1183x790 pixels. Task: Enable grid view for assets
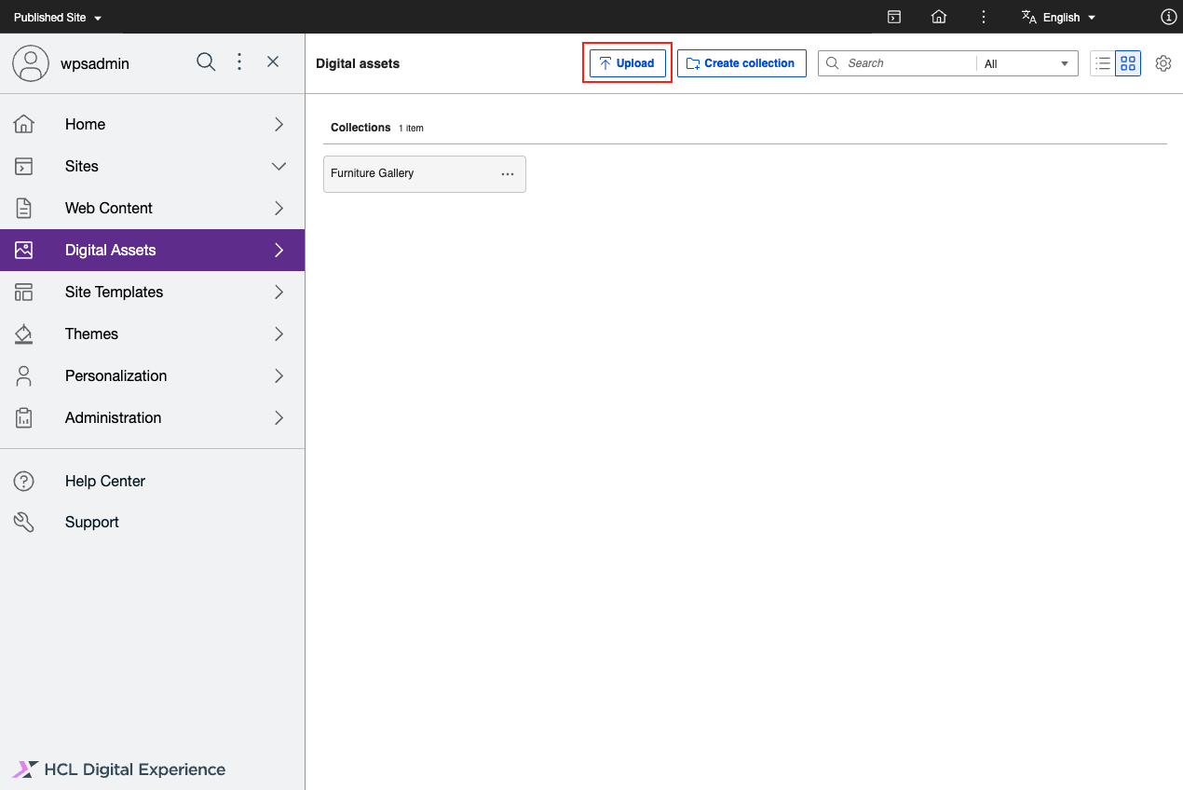[x=1128, y=62]
